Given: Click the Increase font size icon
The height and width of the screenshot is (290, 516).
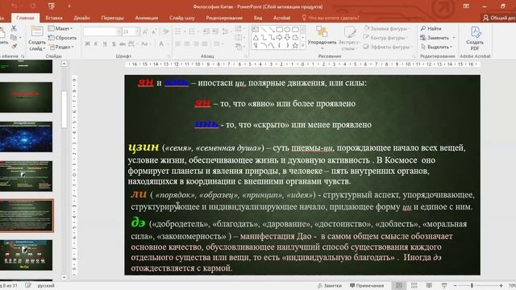Looking at the screenshot, I should click(145, 31).
